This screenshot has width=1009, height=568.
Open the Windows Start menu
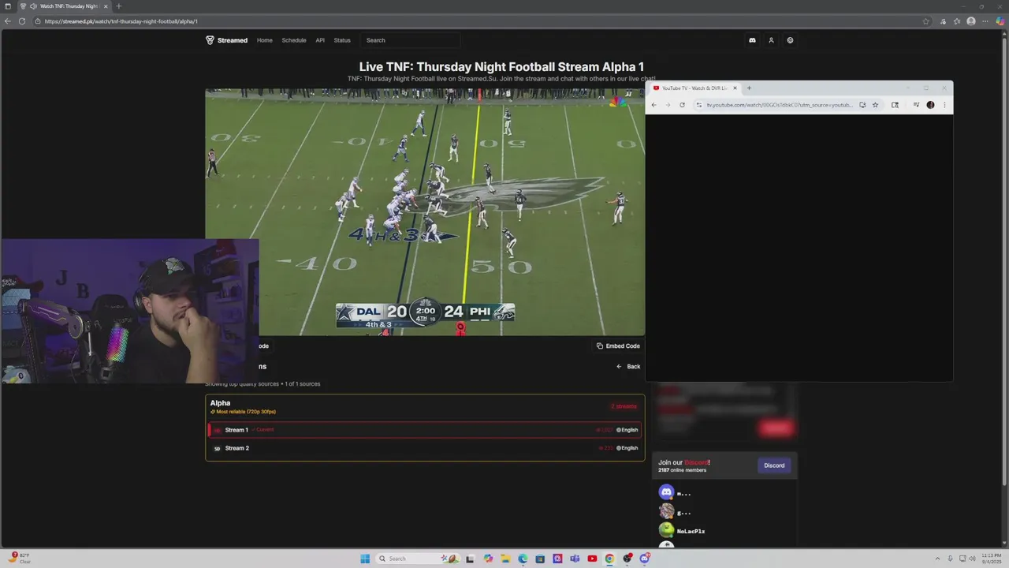coord(365,559)
